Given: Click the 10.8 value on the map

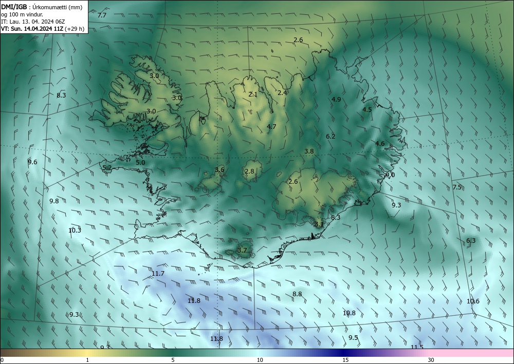Looking at the screenshot, I should 349,313.
